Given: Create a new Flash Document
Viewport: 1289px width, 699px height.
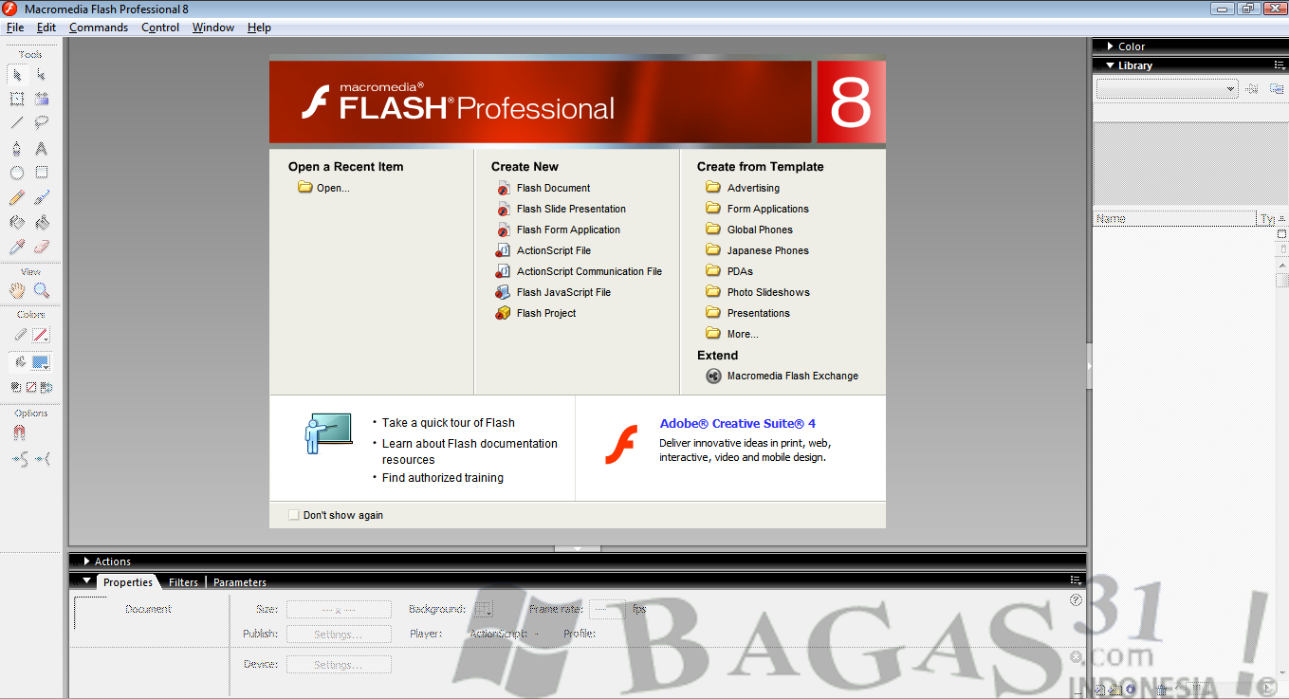Looking at the screenshot, I should pos(553,188).
